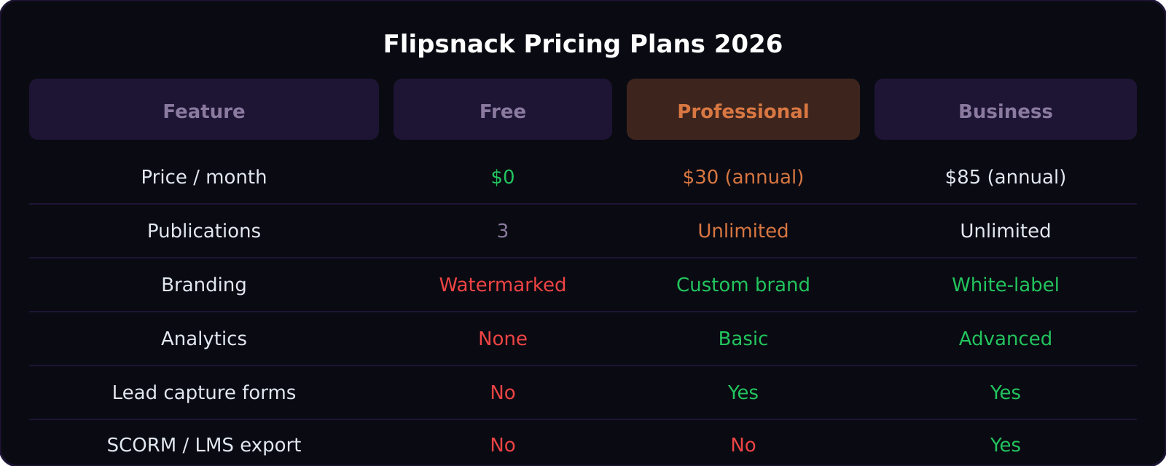Select the White-label cell
This screenshot has width=1166, height=466.
[x=1006, y=285]
